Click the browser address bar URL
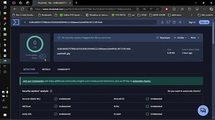The height and width of the screenshot is (120, 215). pos(84,9)
